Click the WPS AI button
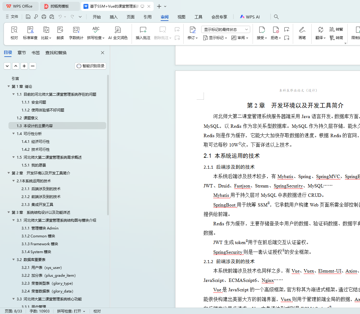 pos(250,17)
